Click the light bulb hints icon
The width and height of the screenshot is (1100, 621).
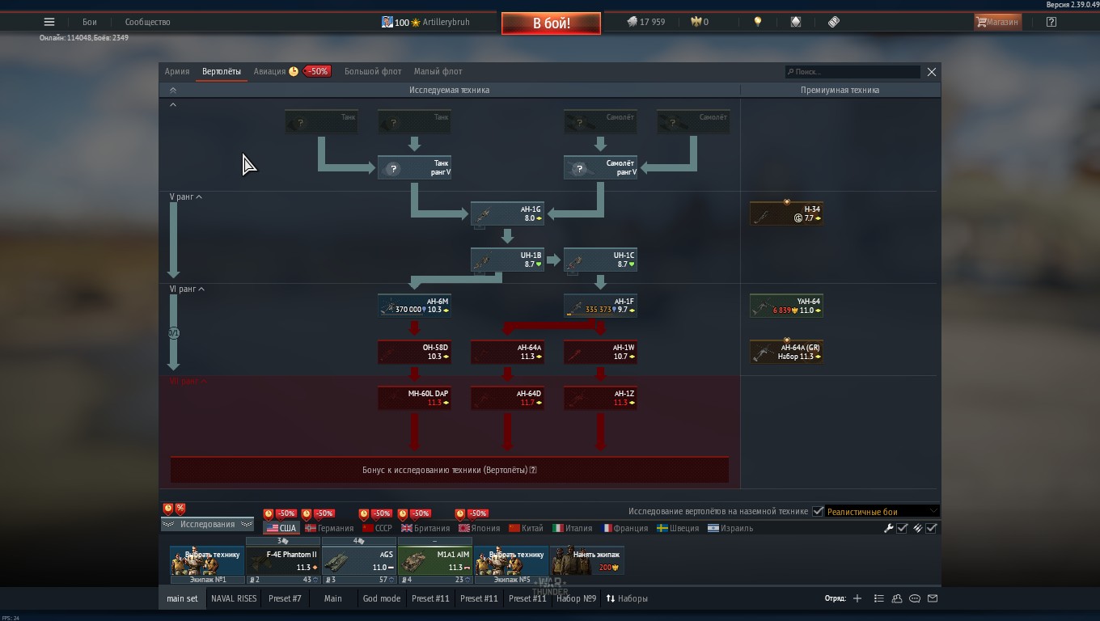click(758, 22)
